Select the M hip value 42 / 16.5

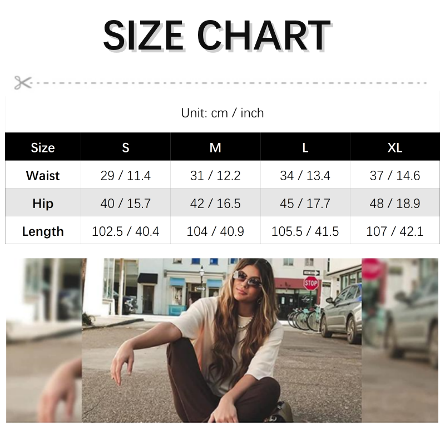coord(215,204)
